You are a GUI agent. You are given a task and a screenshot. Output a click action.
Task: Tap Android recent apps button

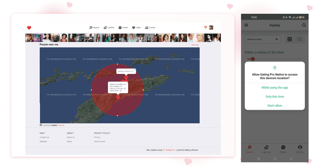[259, 159]
